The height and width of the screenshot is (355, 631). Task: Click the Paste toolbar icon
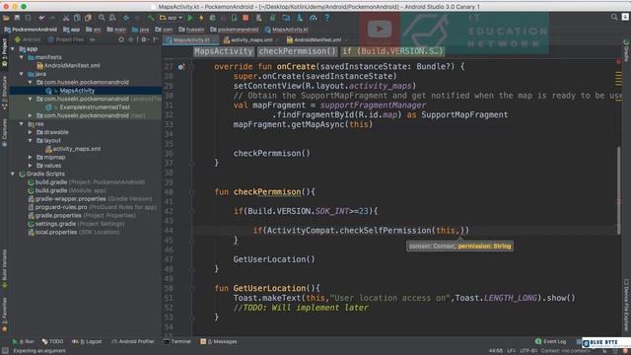pos(88,18)
